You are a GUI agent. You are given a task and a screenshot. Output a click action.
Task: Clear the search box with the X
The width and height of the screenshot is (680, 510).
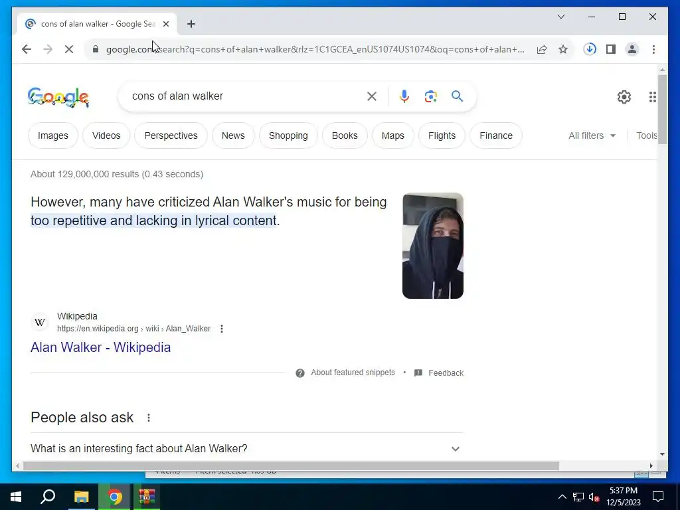tap(372, 96)
